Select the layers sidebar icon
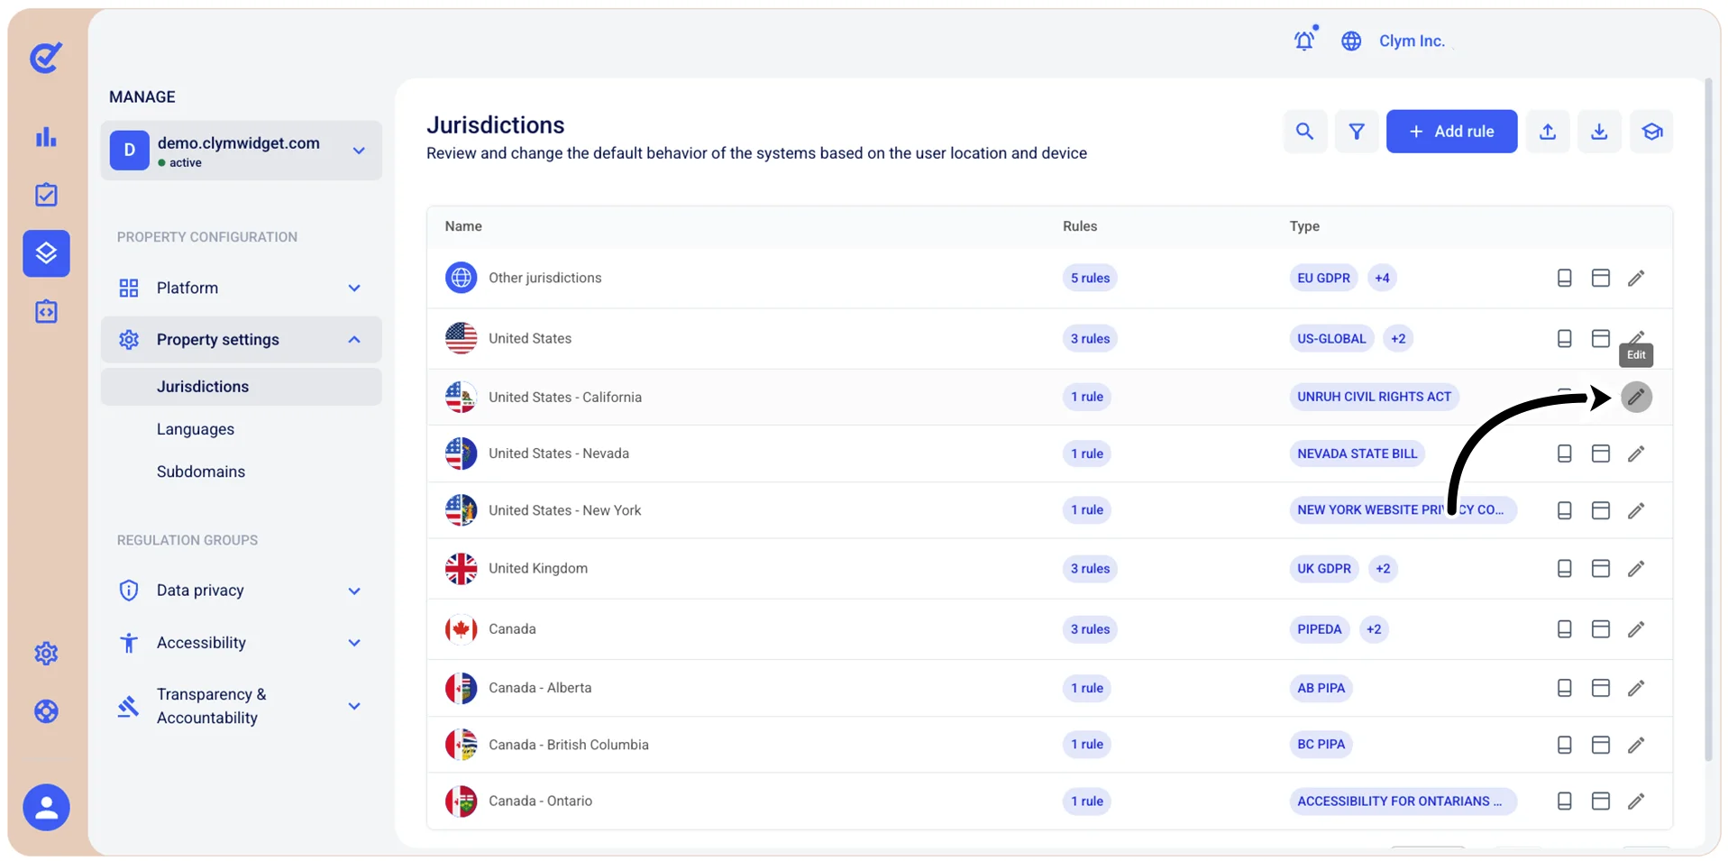Screen dimensions: 1728x861 (x=46, y=253)
